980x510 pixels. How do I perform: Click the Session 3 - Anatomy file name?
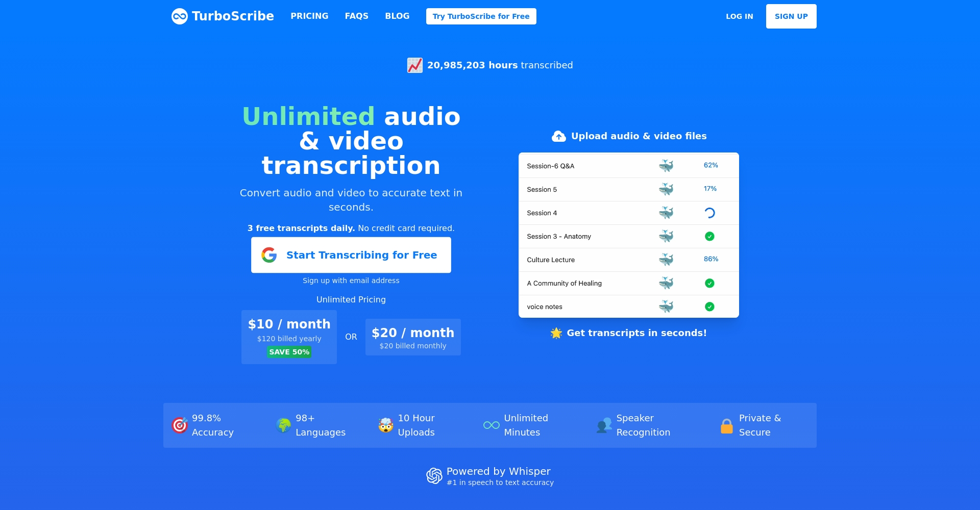pyautogui.click(x=559, y=237)
